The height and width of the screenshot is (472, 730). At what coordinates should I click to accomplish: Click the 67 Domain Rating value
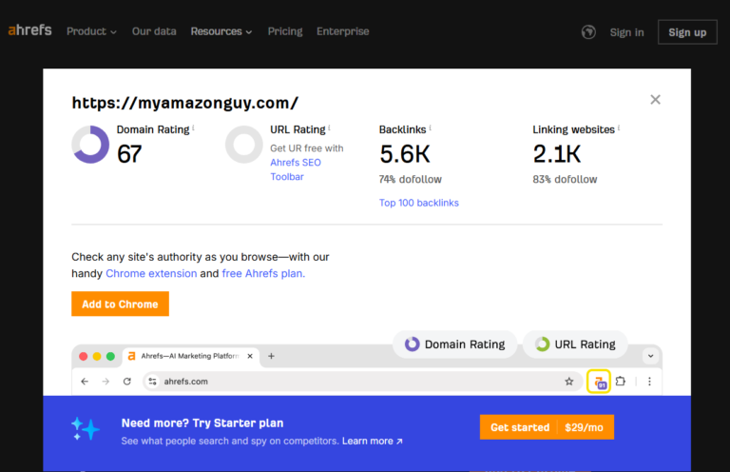[129, 154]
